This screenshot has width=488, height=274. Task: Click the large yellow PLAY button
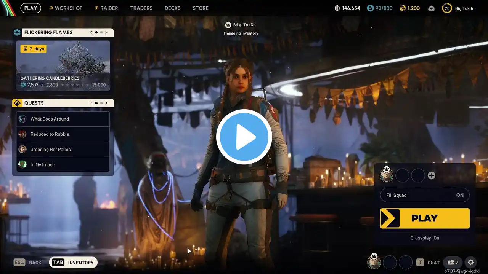coord(425,218)
